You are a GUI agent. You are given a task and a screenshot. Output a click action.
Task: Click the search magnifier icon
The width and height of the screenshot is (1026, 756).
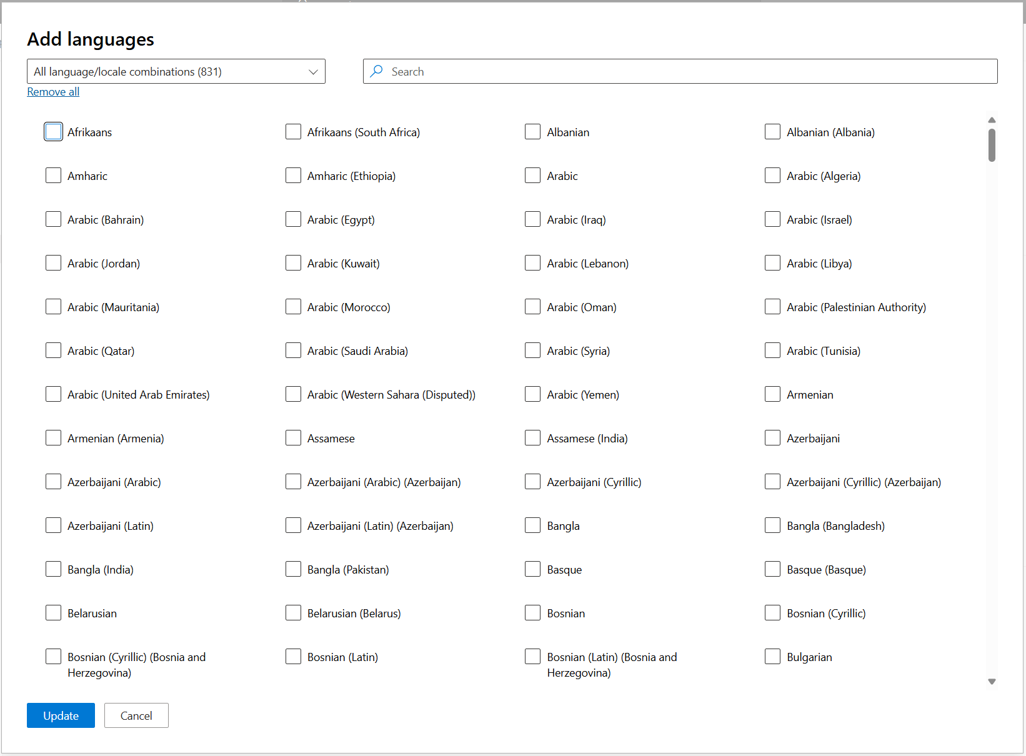(x=376, y=71)
